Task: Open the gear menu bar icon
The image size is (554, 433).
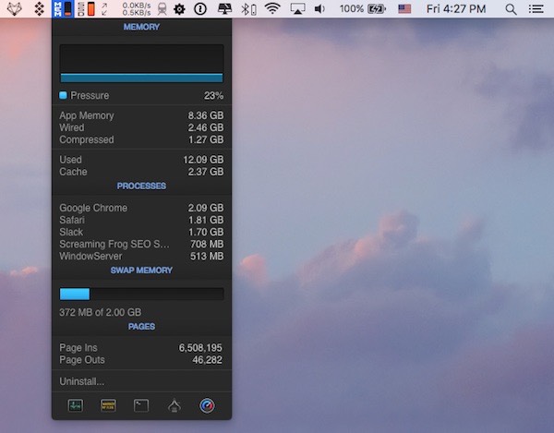Action: coord(179,9)
